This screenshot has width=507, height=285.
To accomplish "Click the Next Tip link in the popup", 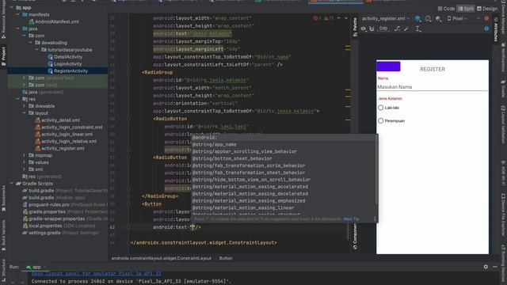I will (351, 218).
